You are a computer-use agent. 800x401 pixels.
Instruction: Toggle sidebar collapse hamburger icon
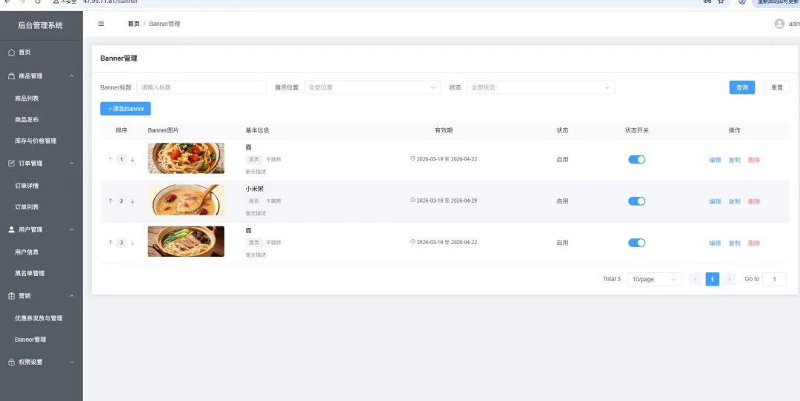101,24
